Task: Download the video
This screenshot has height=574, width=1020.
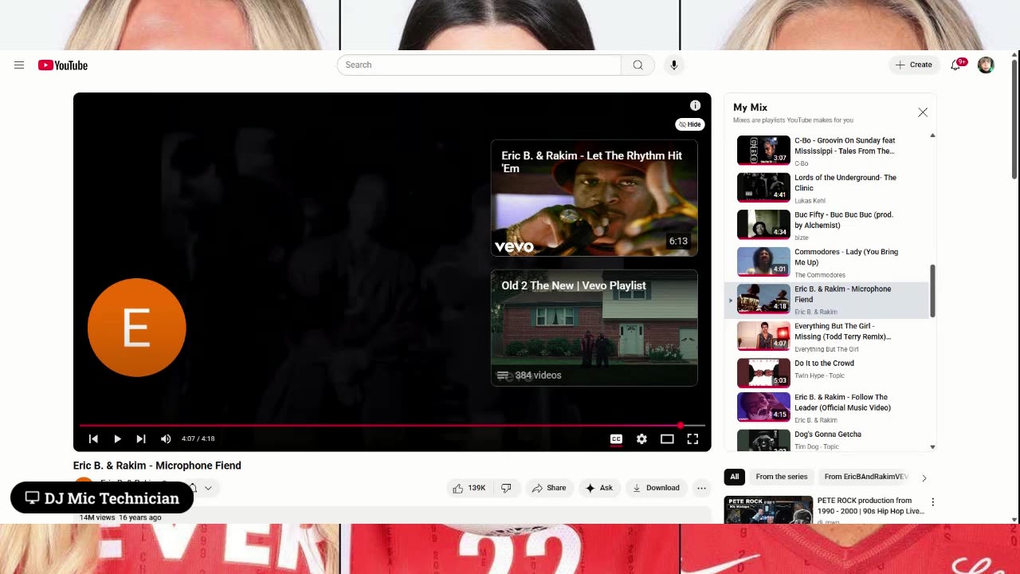Action: click(656, 488)
